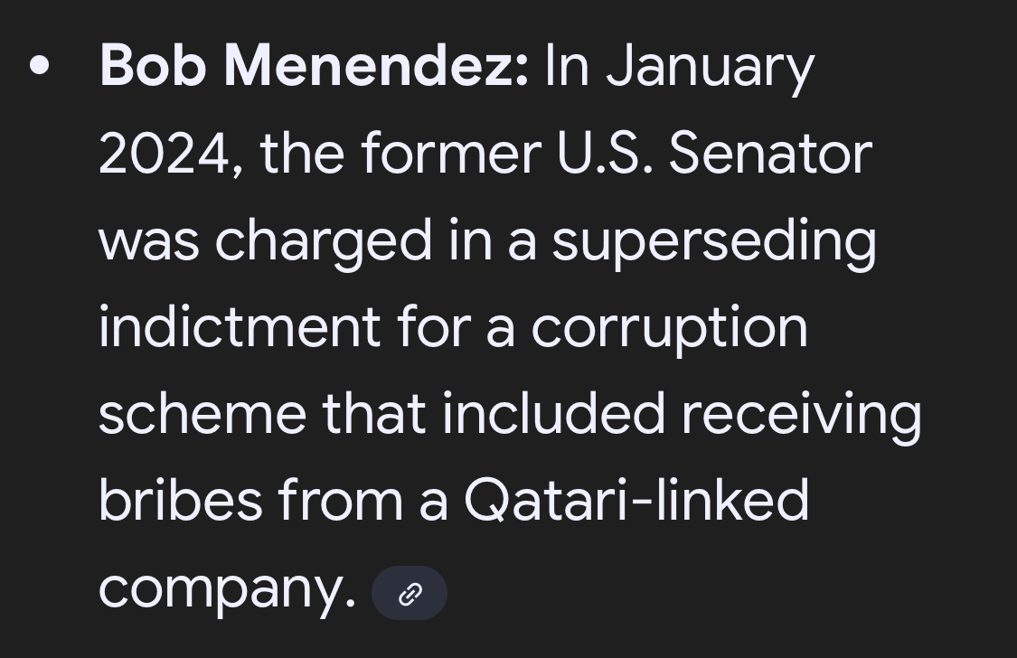
Task: Click the word "corruption"
Action: coord(669,328)
